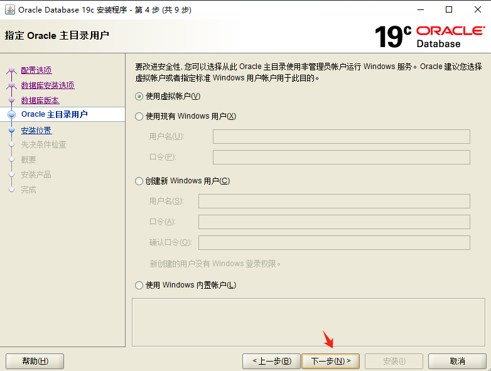The width and height of the screenshot is (491, 371).
Task: Select Oracle 主目录用户 step in sidebar
Action: (54, 114)
